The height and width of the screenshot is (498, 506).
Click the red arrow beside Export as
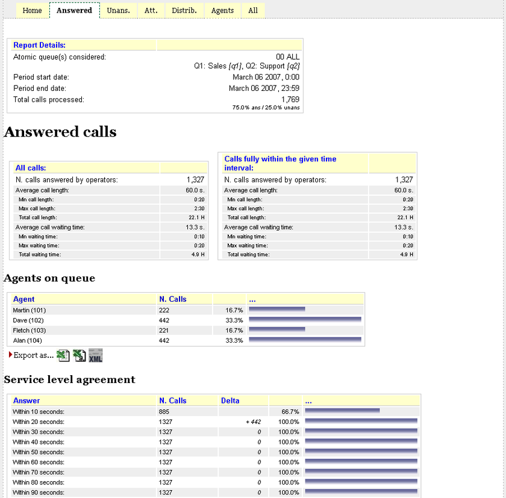pyautogui.click(x=10, y=355)
